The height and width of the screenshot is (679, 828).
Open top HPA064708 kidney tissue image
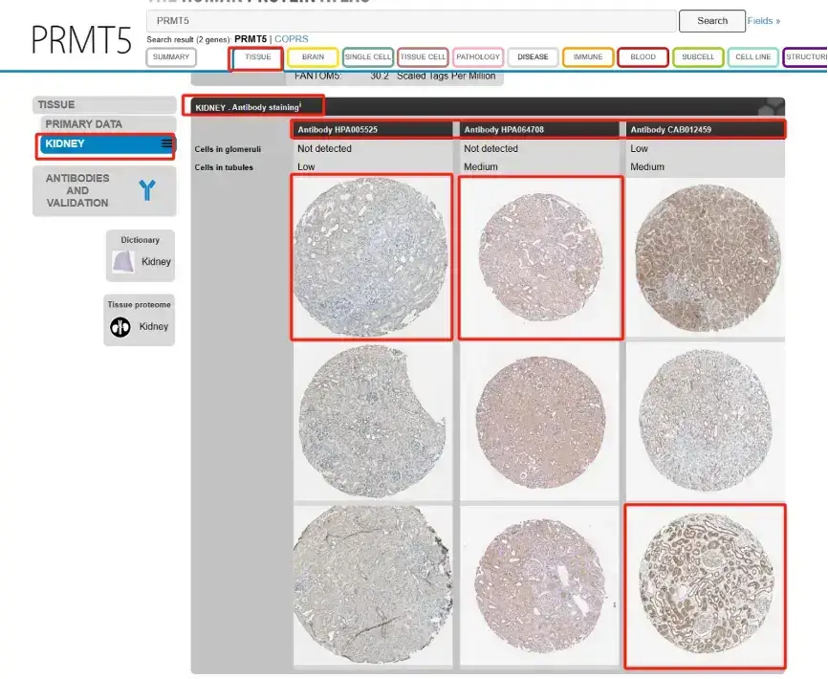click(540, 256)
